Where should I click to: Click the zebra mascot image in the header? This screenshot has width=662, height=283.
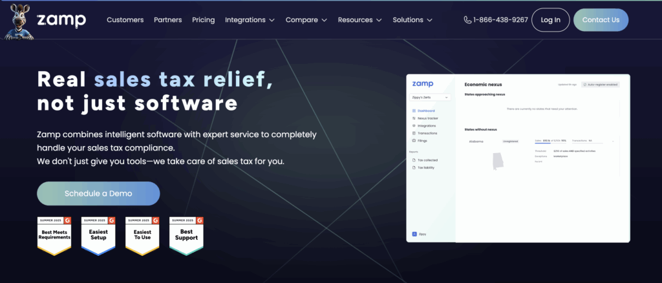pos(19,22)
